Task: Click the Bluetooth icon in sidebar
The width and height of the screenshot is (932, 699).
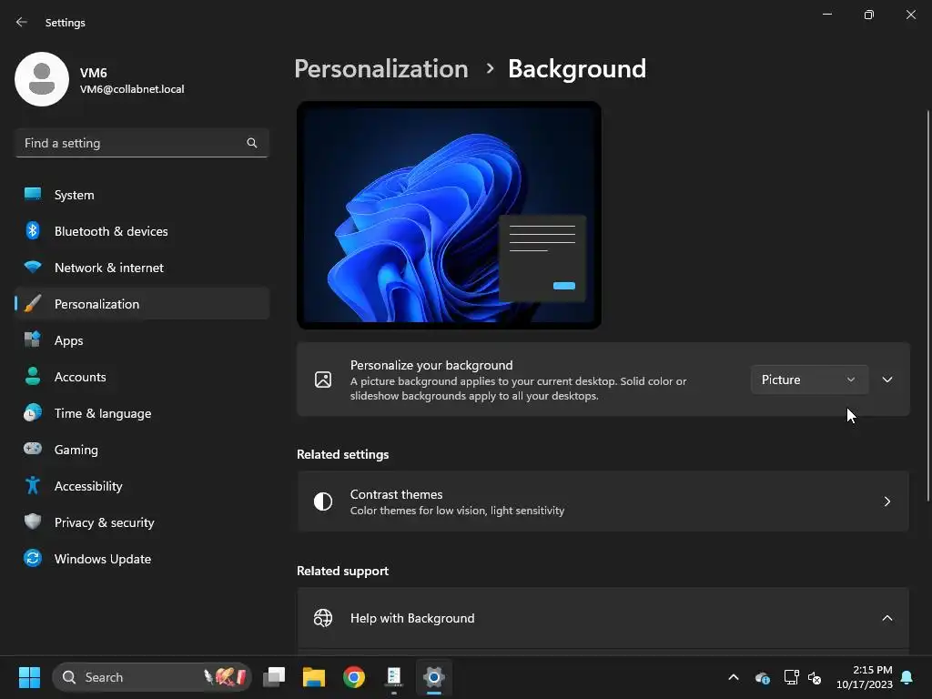Action: tap(33, 230)
